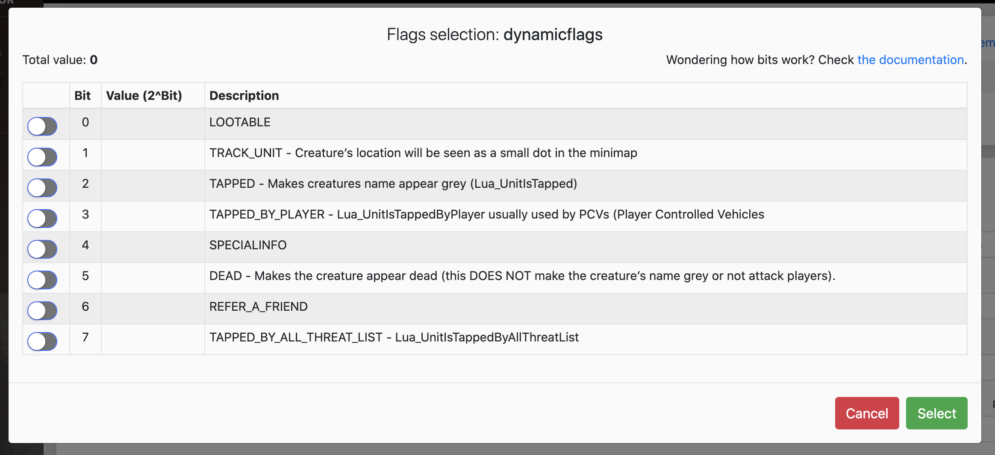
Task: Enable the TAPPED_BY_PLAYER toggle
Action: [x=42, y=219]
